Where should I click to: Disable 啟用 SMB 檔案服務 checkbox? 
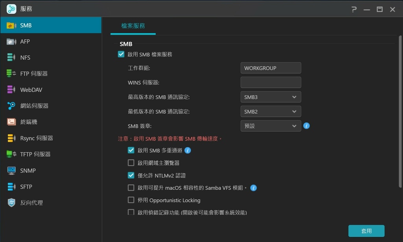coord(121,54)
